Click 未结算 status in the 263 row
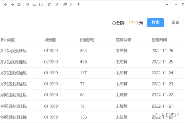Screen dimensions: 185x123 click(x=121, y=51)
